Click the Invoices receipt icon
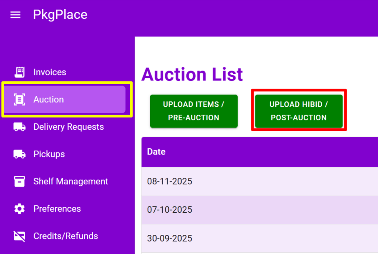This screenshot has height=254, width=378. tap(19, 72)
